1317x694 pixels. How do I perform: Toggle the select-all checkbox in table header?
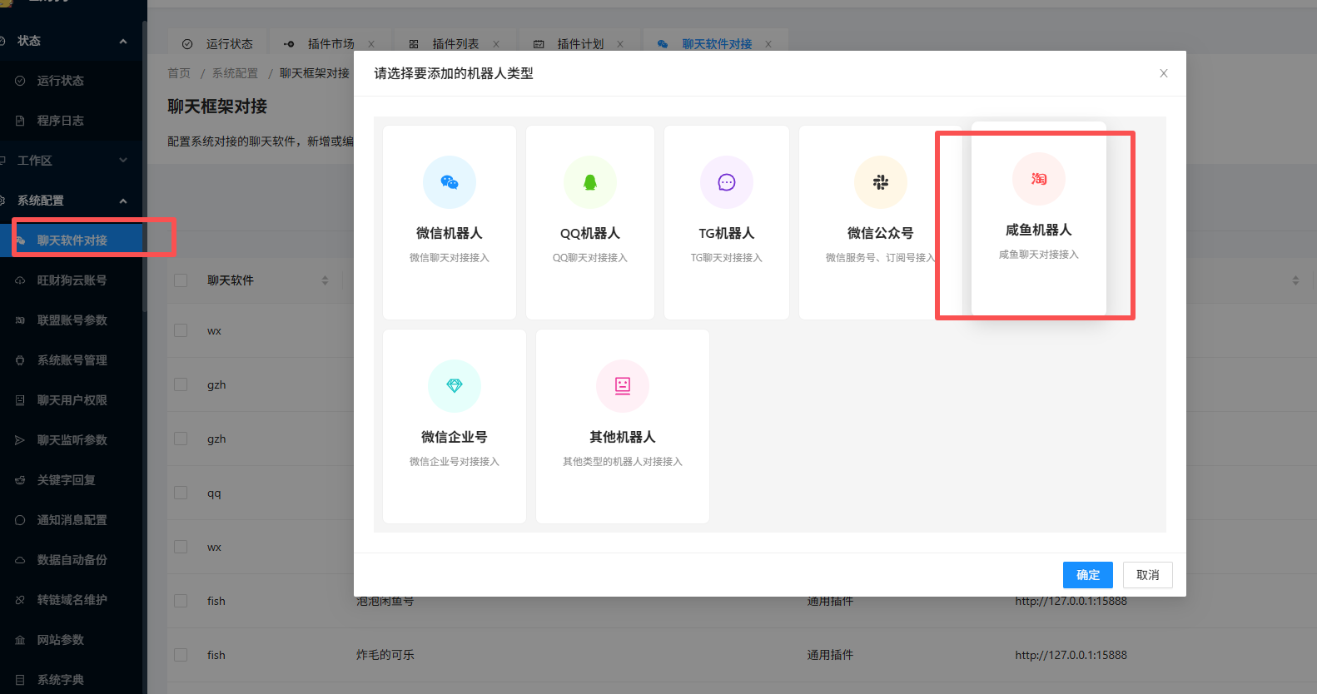point(181,280)
